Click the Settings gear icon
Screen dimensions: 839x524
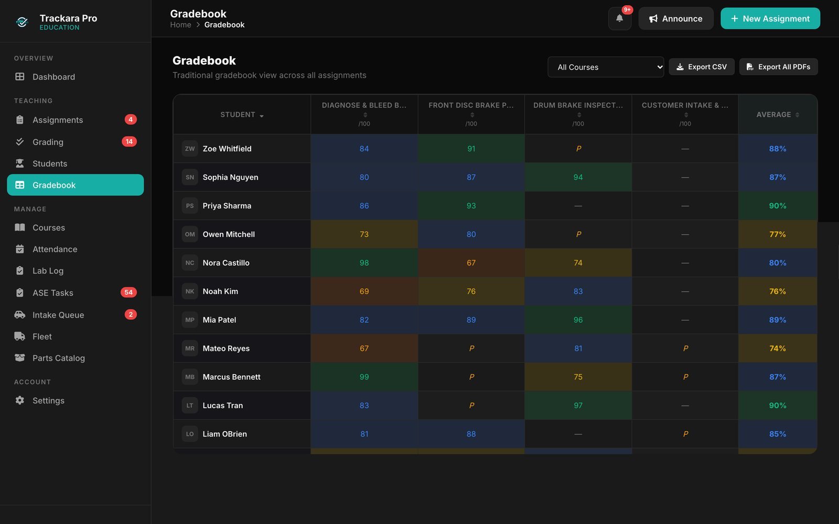(20, 400)
